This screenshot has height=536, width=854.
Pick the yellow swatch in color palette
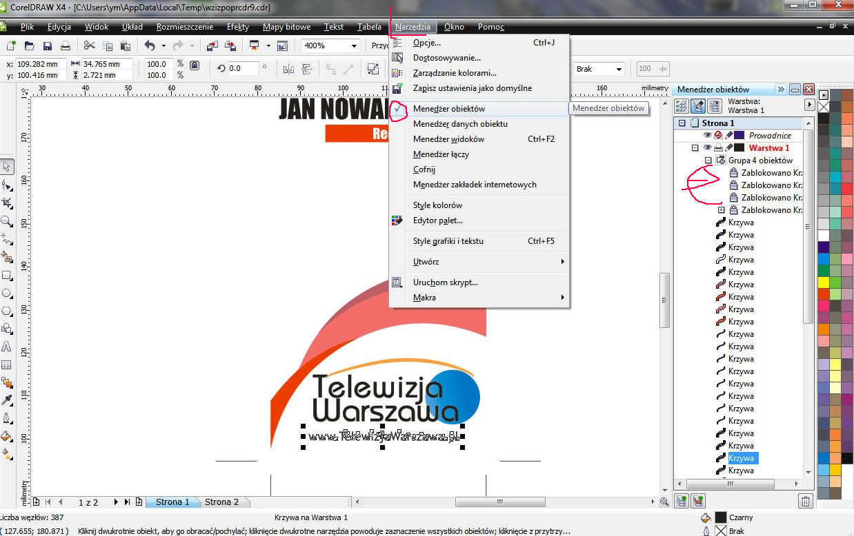pyautogui.click(x=823, y=282)
